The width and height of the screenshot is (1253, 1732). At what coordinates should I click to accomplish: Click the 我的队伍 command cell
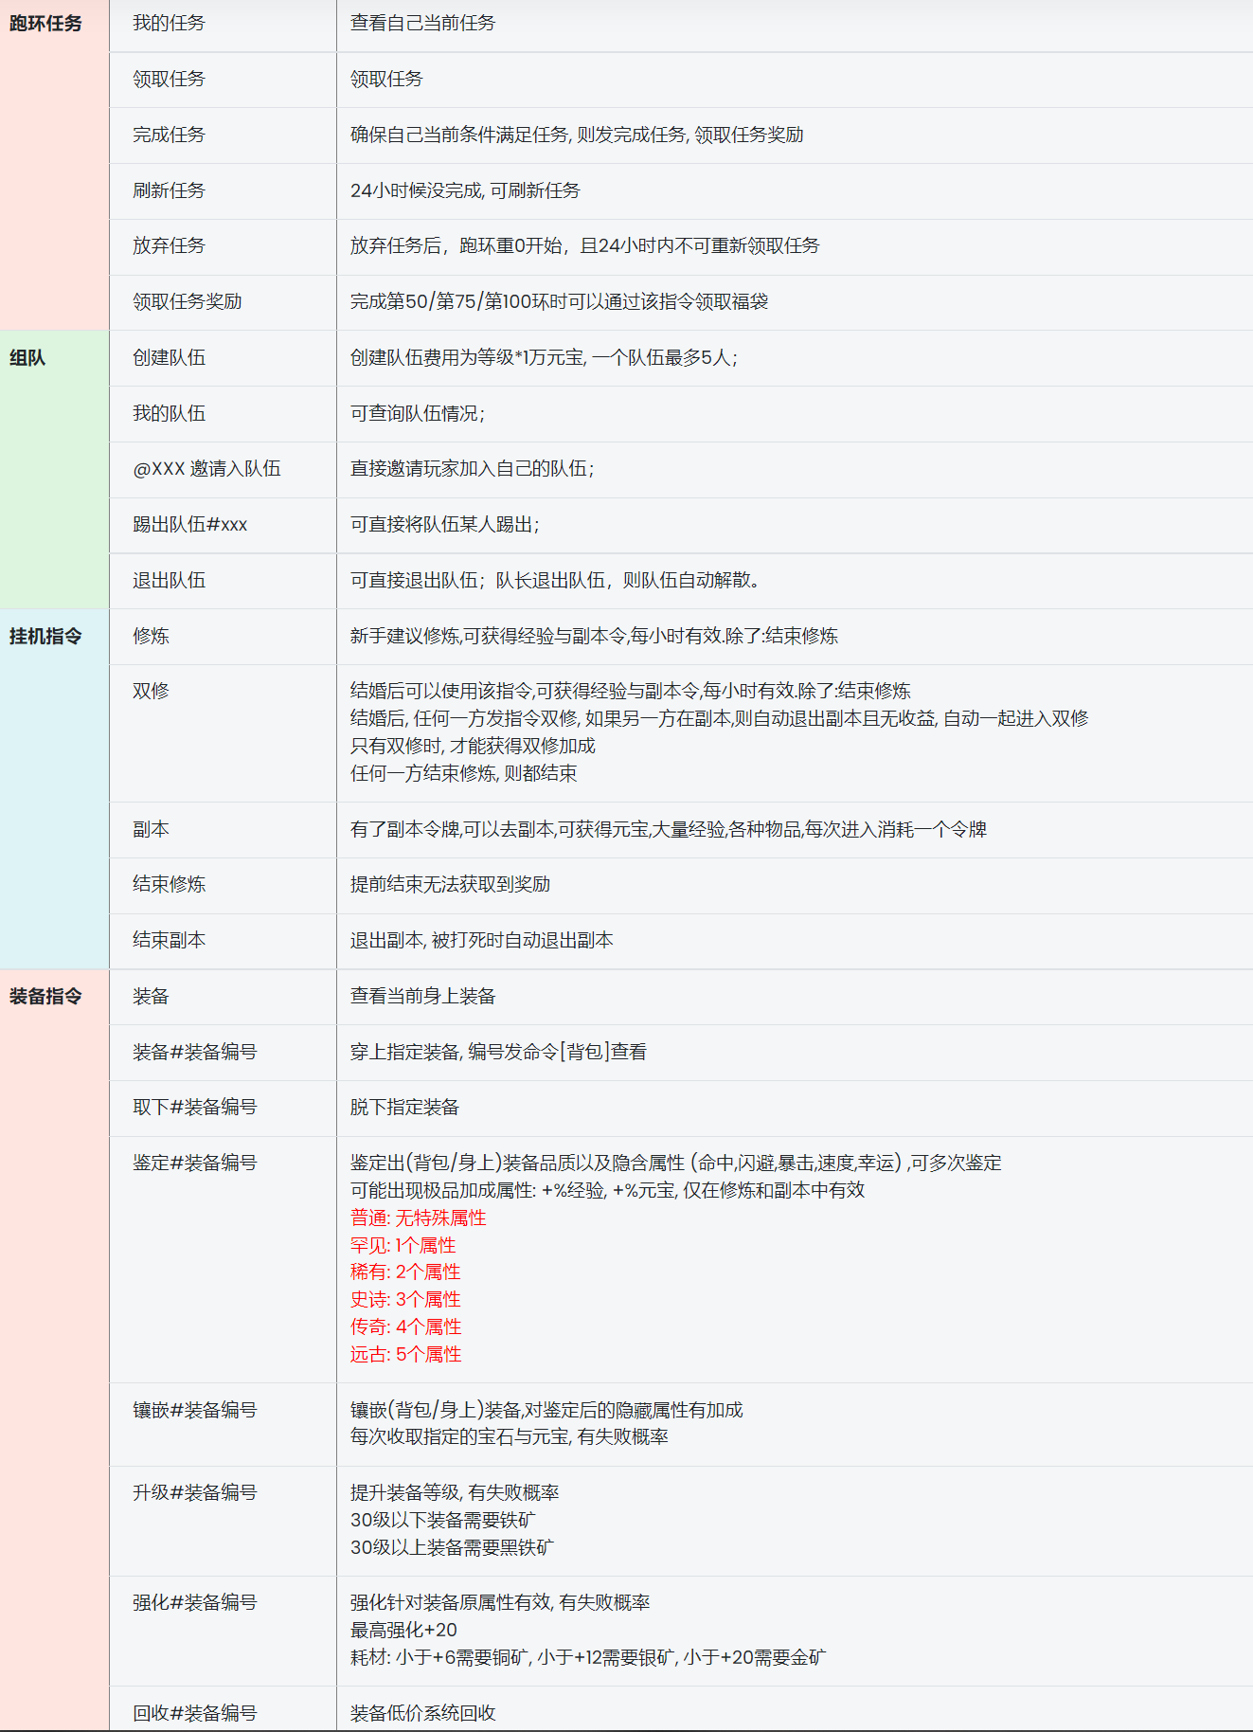(x=223, y=414)
